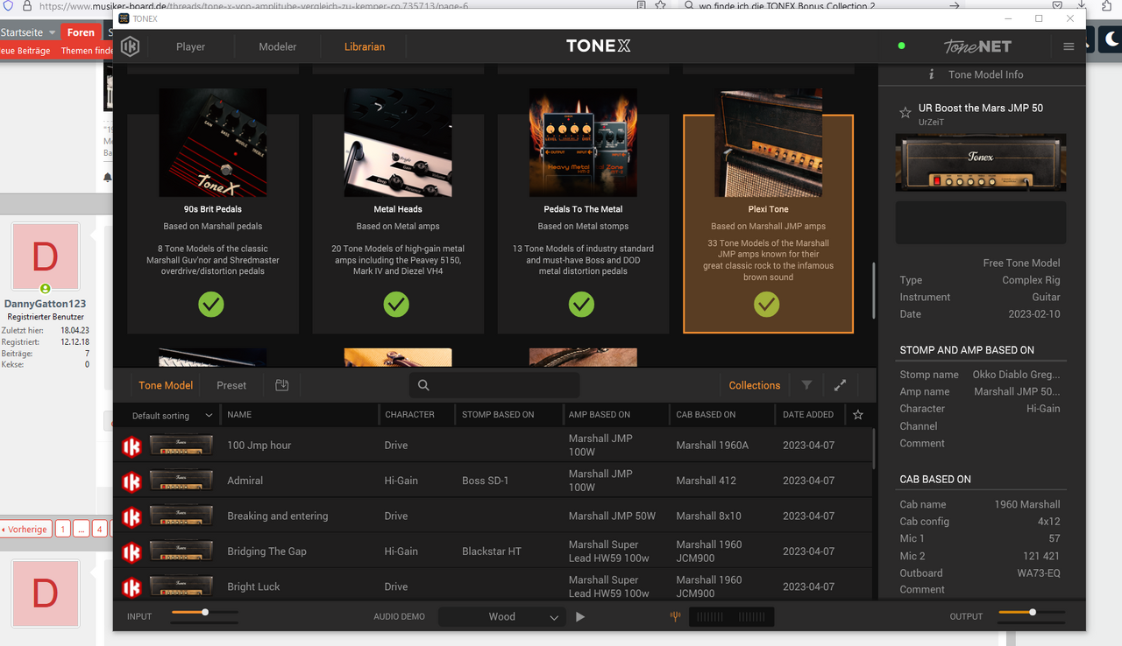The height and width of the screenshot is (646, 1122).
Task: Click IK badge on Bridging The Gap row
Action: coord(131,551)
